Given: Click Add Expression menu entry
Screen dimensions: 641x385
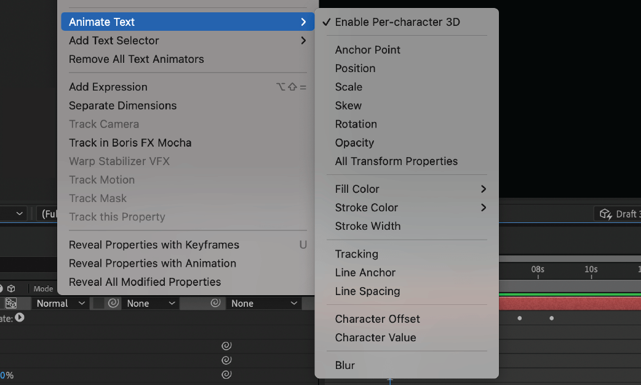Looking at the screenshot, I should coord(108,87).
